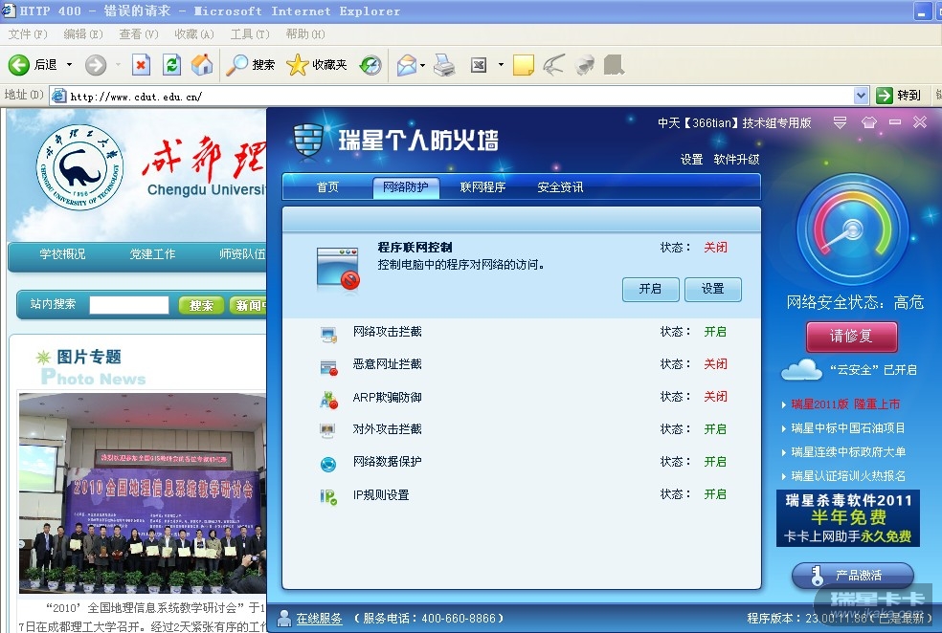Select the ARP spoofing defense icon
This screenshot has height=633, width=942.
[x=328, y=400]
